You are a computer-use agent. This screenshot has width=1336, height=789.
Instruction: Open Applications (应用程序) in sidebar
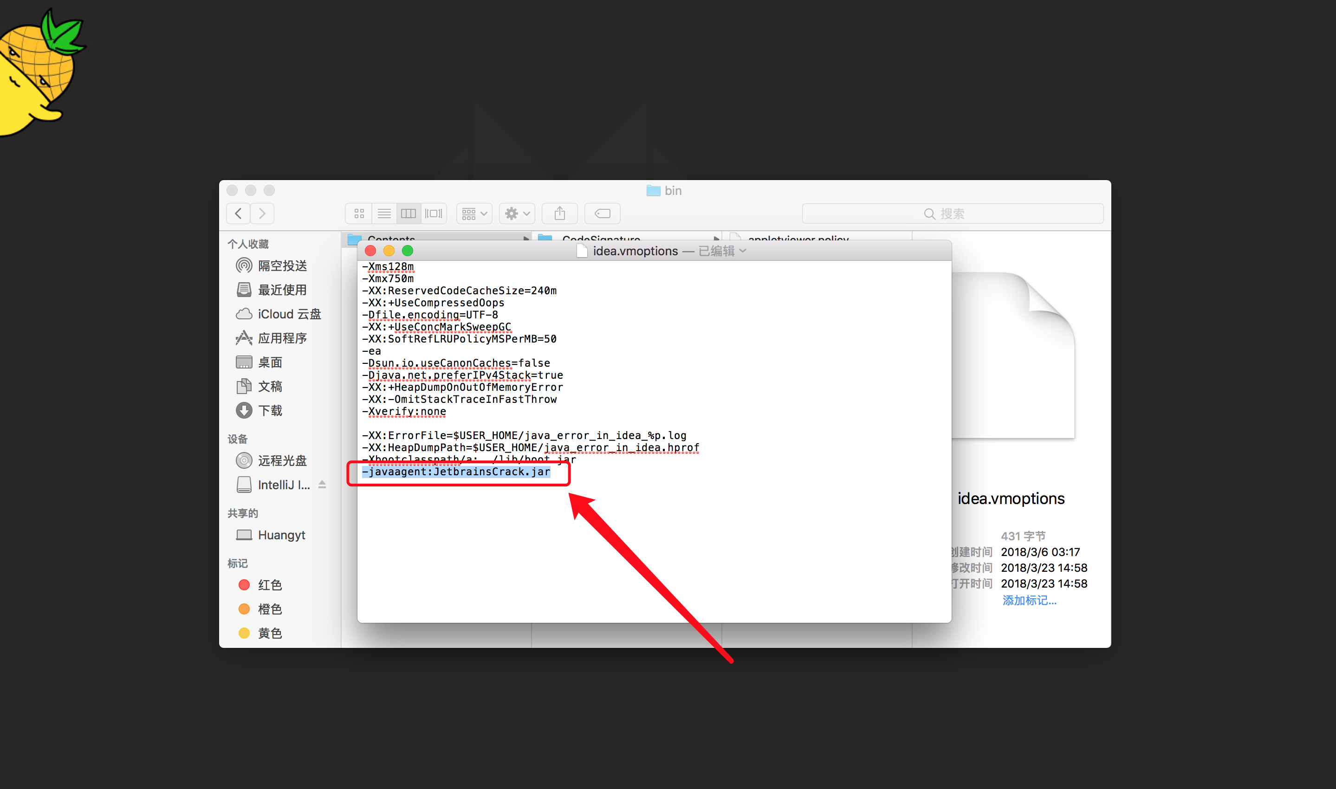(x=281, y=338)
